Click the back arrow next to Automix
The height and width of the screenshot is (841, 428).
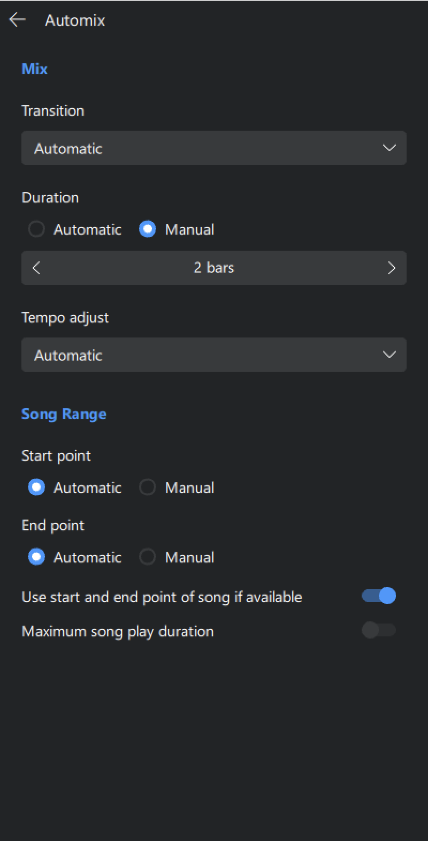pyautogui.click(x=17, y=20)
